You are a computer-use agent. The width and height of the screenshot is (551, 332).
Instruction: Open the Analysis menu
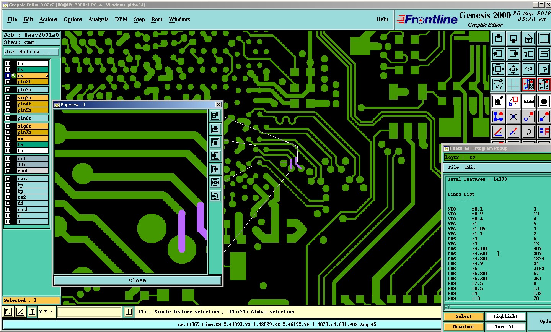[98, 19]
